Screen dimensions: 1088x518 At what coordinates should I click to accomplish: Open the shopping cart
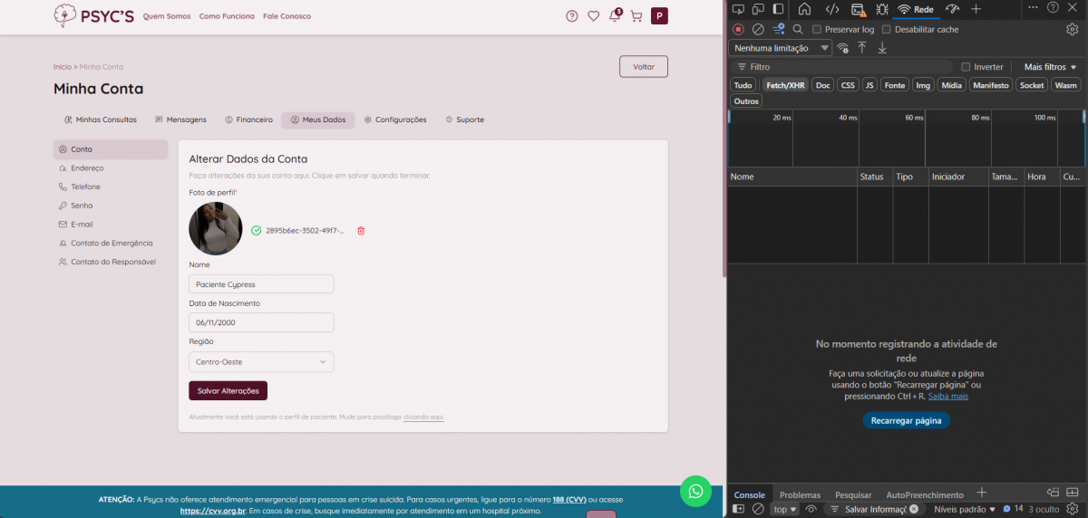636,16
